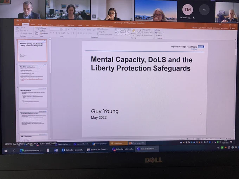Select slide 4 thumbnail New capacity assessment
Viewport: 239px width, 179px height.
pos(33,120)
